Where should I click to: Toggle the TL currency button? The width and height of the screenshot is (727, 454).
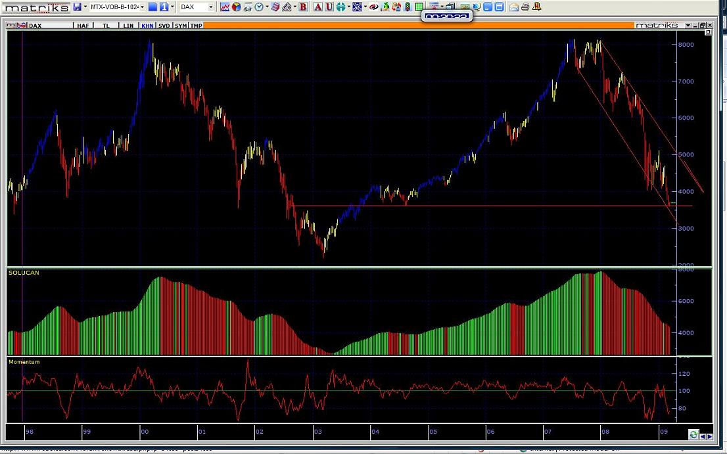106,26
